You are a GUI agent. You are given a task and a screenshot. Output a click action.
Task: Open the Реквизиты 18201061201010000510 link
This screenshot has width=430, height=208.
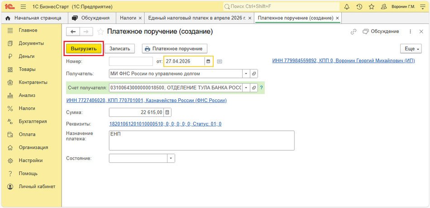[x=165, y=124]
